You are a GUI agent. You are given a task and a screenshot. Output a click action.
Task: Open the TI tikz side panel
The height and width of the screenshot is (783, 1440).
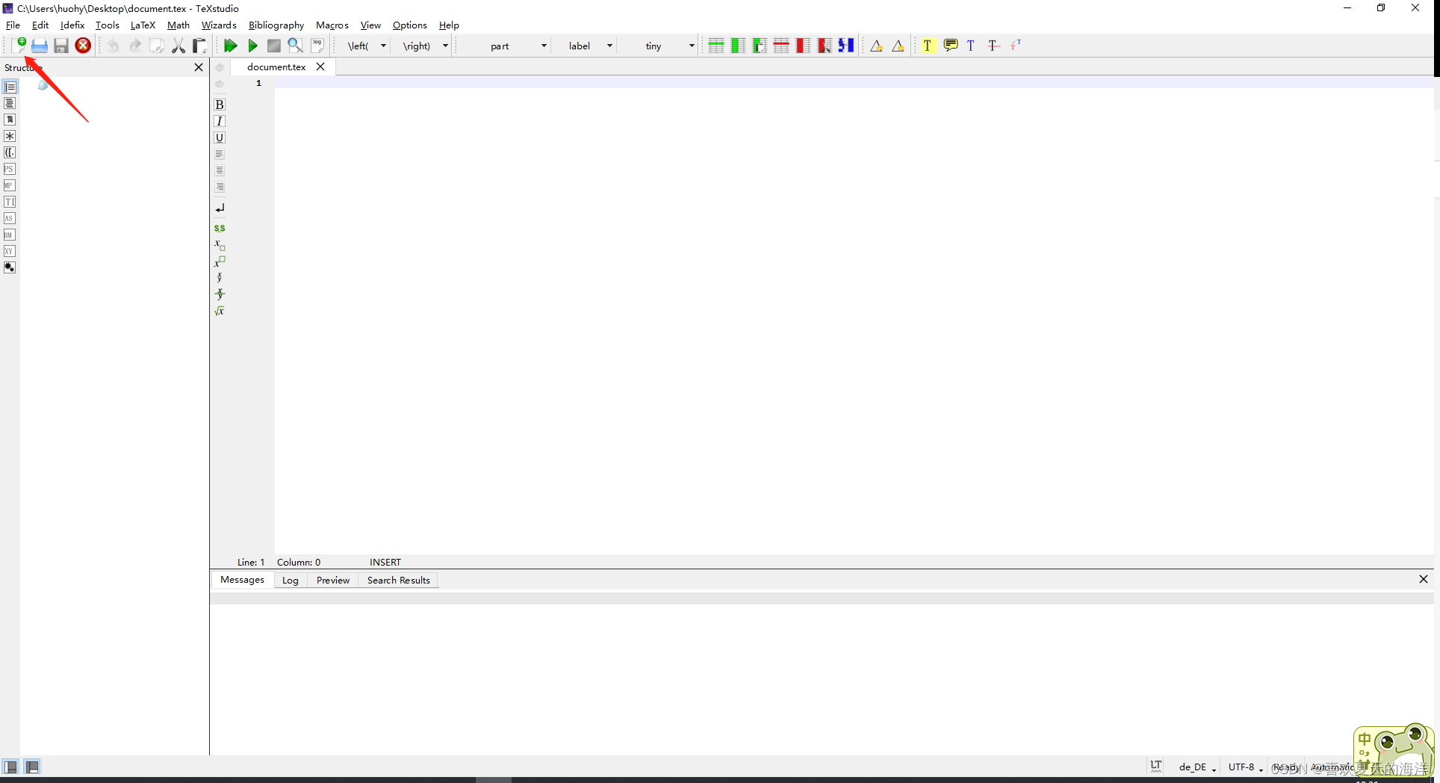pyautogui.click(x=10, y=202)
